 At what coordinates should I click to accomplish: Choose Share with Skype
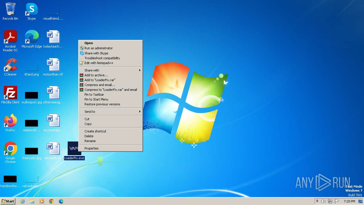[111, 53]
